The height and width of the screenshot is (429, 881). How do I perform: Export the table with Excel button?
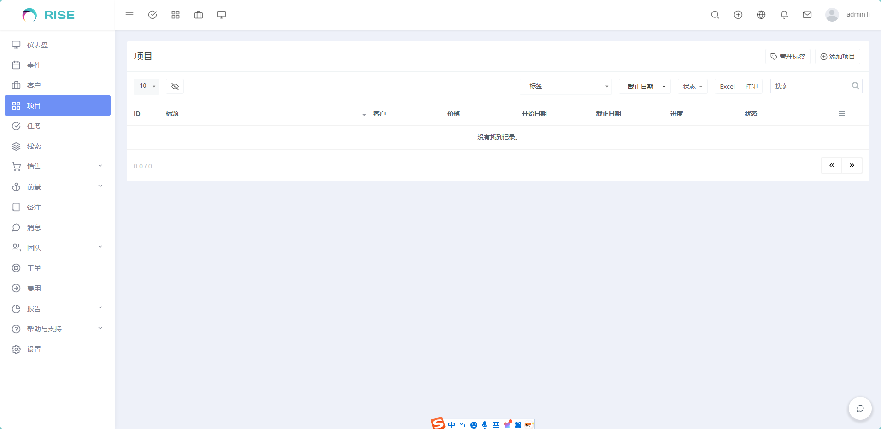pos(727,87)
